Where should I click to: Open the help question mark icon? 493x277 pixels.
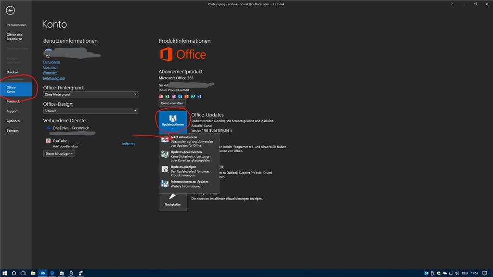click(x=452, y=4)
